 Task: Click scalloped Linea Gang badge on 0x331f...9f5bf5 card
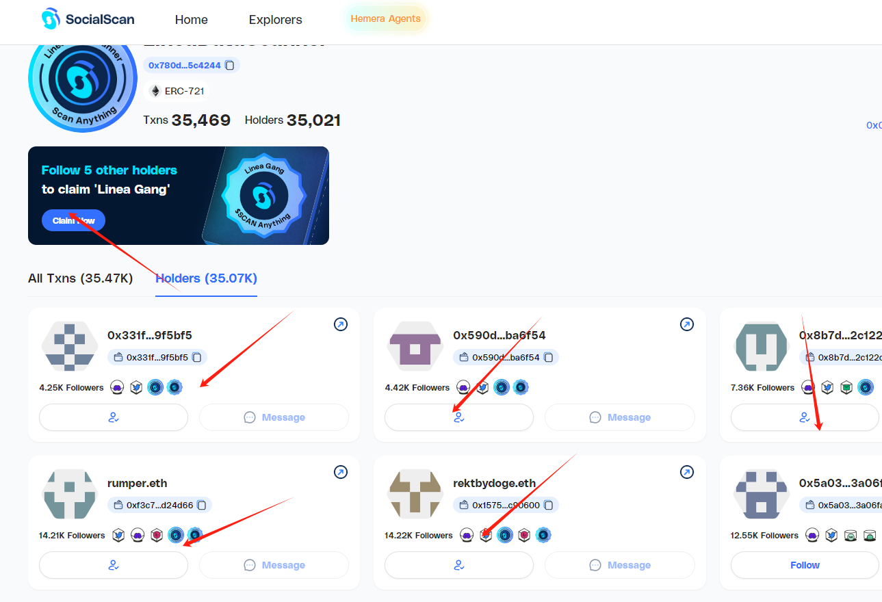[x=174, y=387]
